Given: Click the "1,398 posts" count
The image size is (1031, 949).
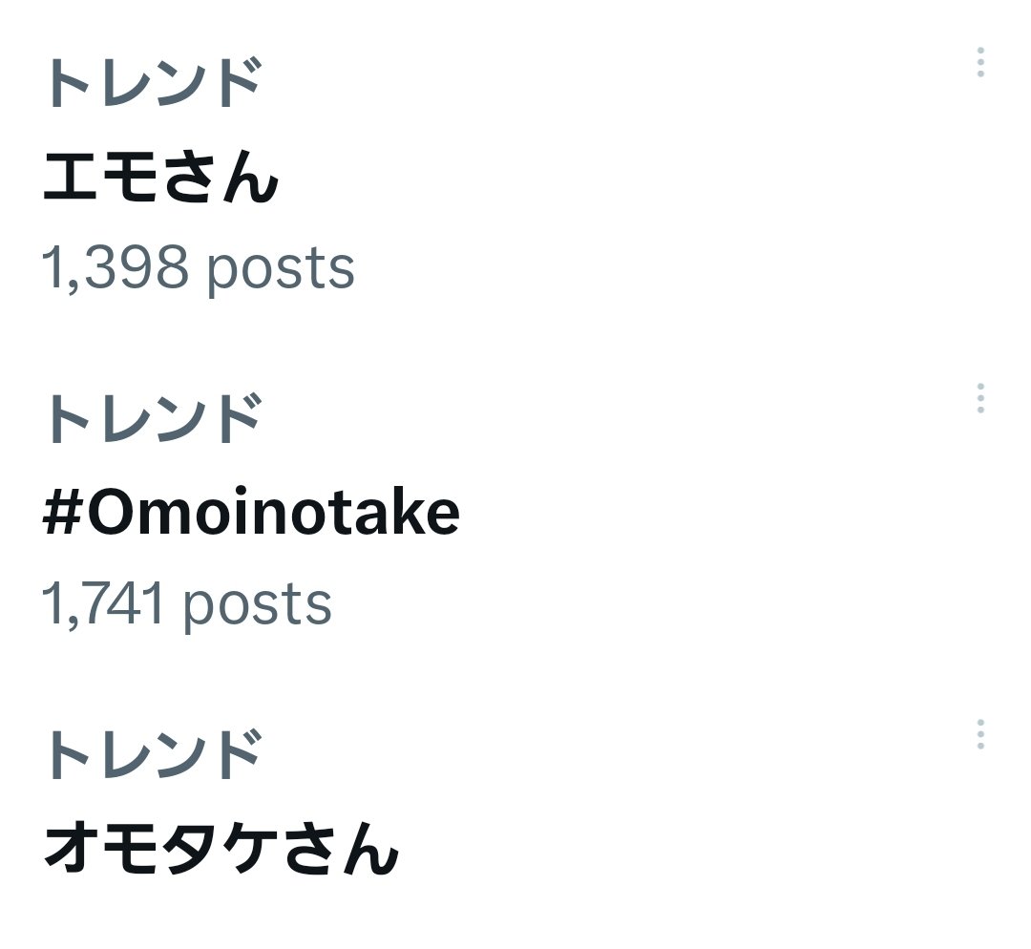Looking at the screenshot, I should click(x=198, y=268).
